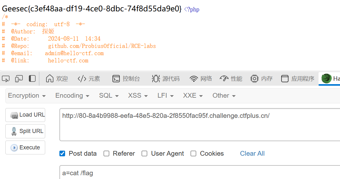Click the dock side panel icon

pyautogui.click(x=32, y=79)
